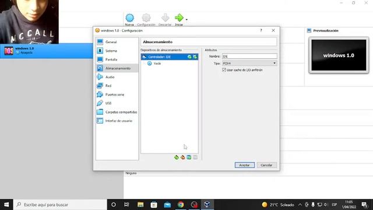Click the disabled remove attachment icon
This screenshot has height=210, width=373.
click(195, 157)
